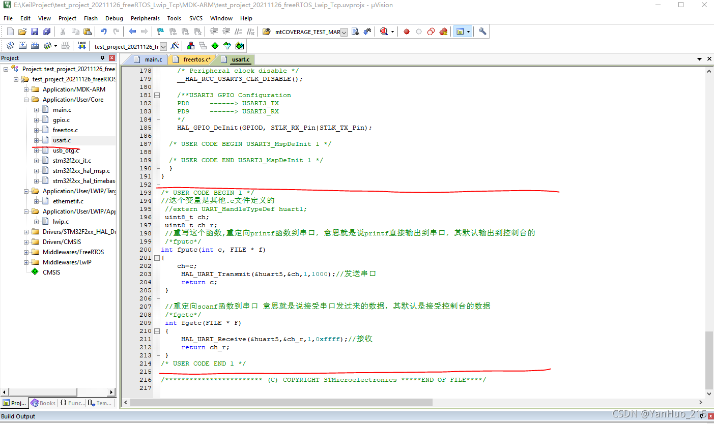This screenshot has height=424, width=714.
Task: Switch to the freertos.c* editor tab
Action: 192,59
